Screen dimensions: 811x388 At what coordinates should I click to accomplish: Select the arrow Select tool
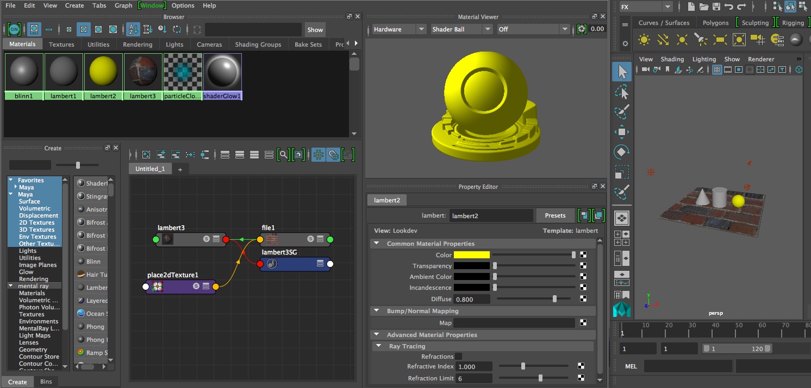click(622, 72)
